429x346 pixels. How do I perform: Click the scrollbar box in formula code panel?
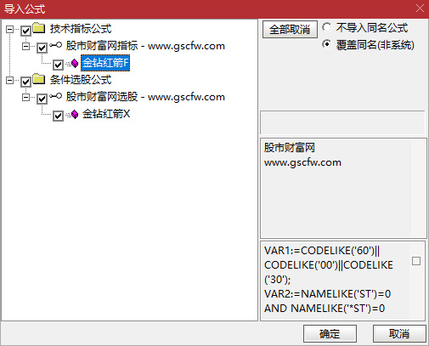(x=416, y=261)
